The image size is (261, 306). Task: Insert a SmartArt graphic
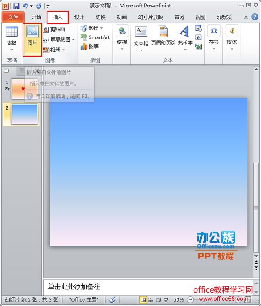click(x=95, y=37)
